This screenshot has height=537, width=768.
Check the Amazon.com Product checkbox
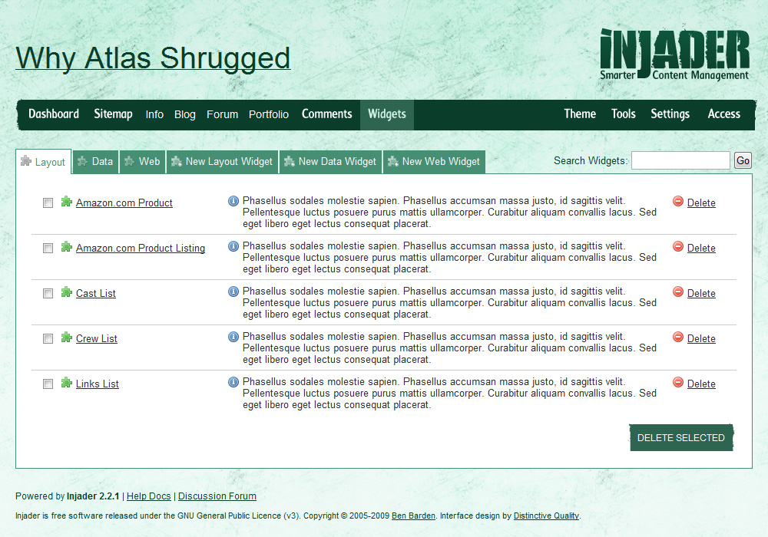pos(48,203)
